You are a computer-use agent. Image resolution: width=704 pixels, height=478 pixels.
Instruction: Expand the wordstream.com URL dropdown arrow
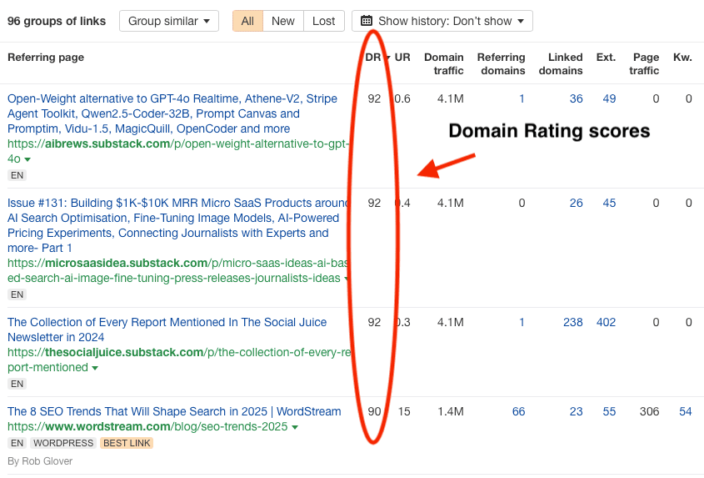pyautogui.click(x=295, y=427)
